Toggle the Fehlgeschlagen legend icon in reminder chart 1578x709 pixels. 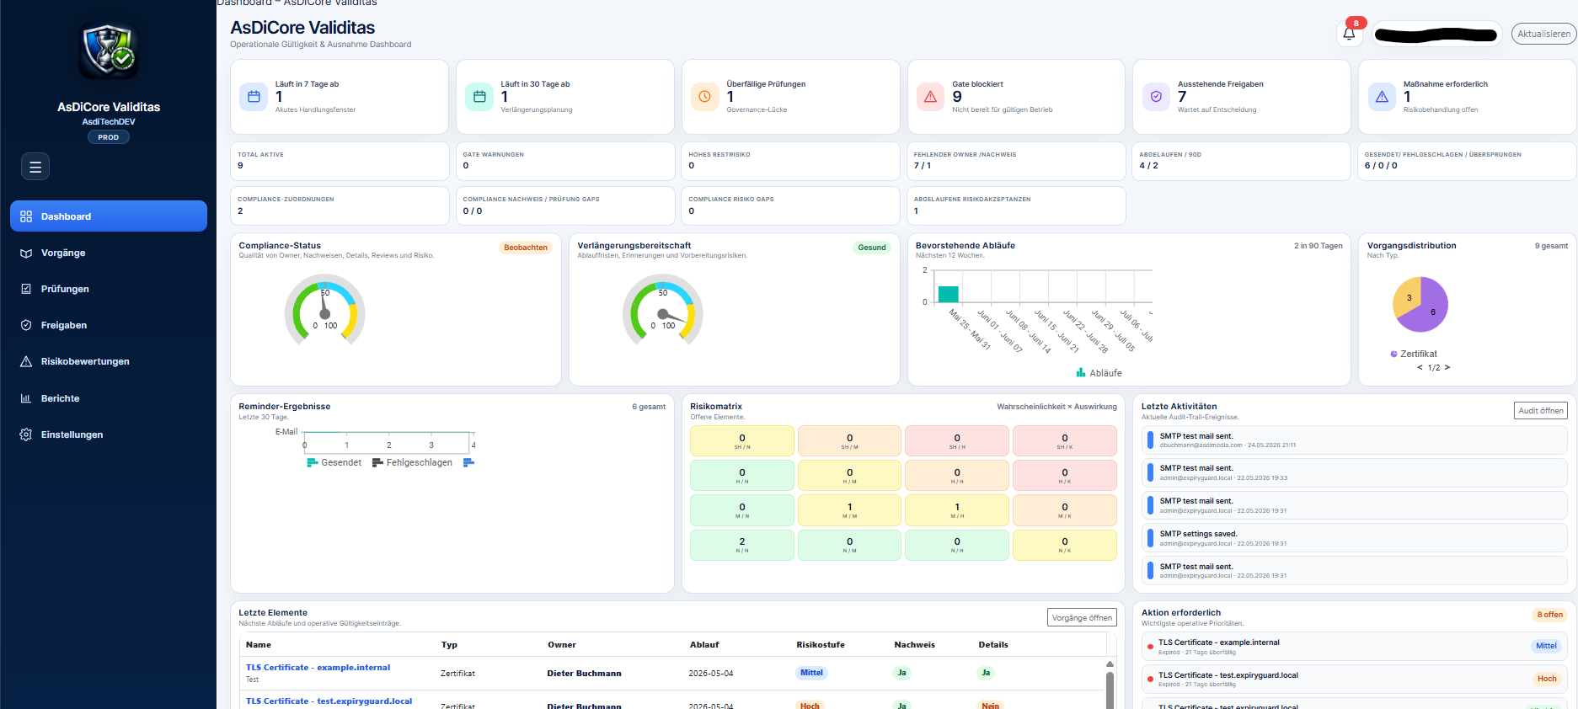pyautogui.click(x=377, y=462)
